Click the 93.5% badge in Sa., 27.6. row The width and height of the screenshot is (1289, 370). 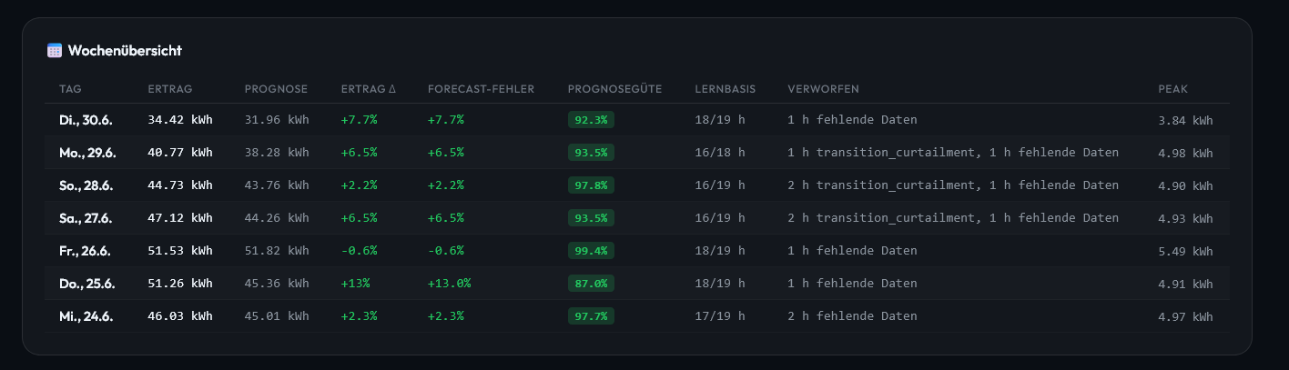591,218
